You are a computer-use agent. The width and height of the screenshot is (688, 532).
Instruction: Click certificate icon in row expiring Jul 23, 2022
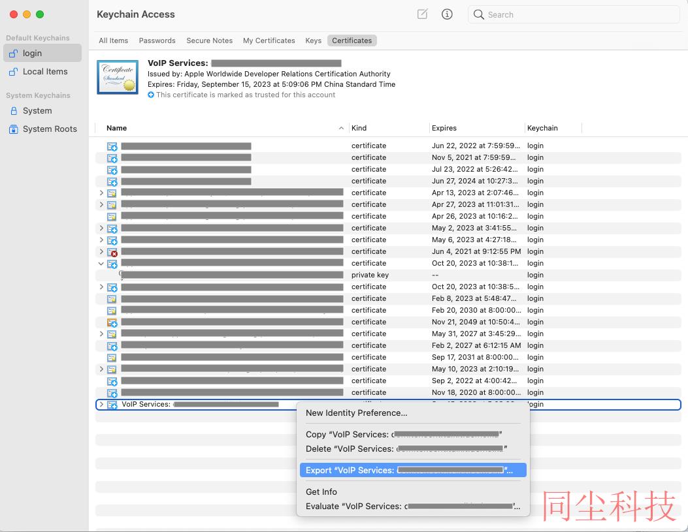tap(112, 170)
